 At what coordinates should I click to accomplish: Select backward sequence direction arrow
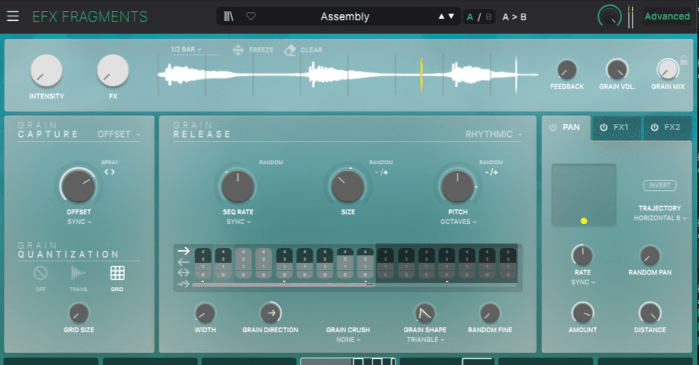point(183,262)
